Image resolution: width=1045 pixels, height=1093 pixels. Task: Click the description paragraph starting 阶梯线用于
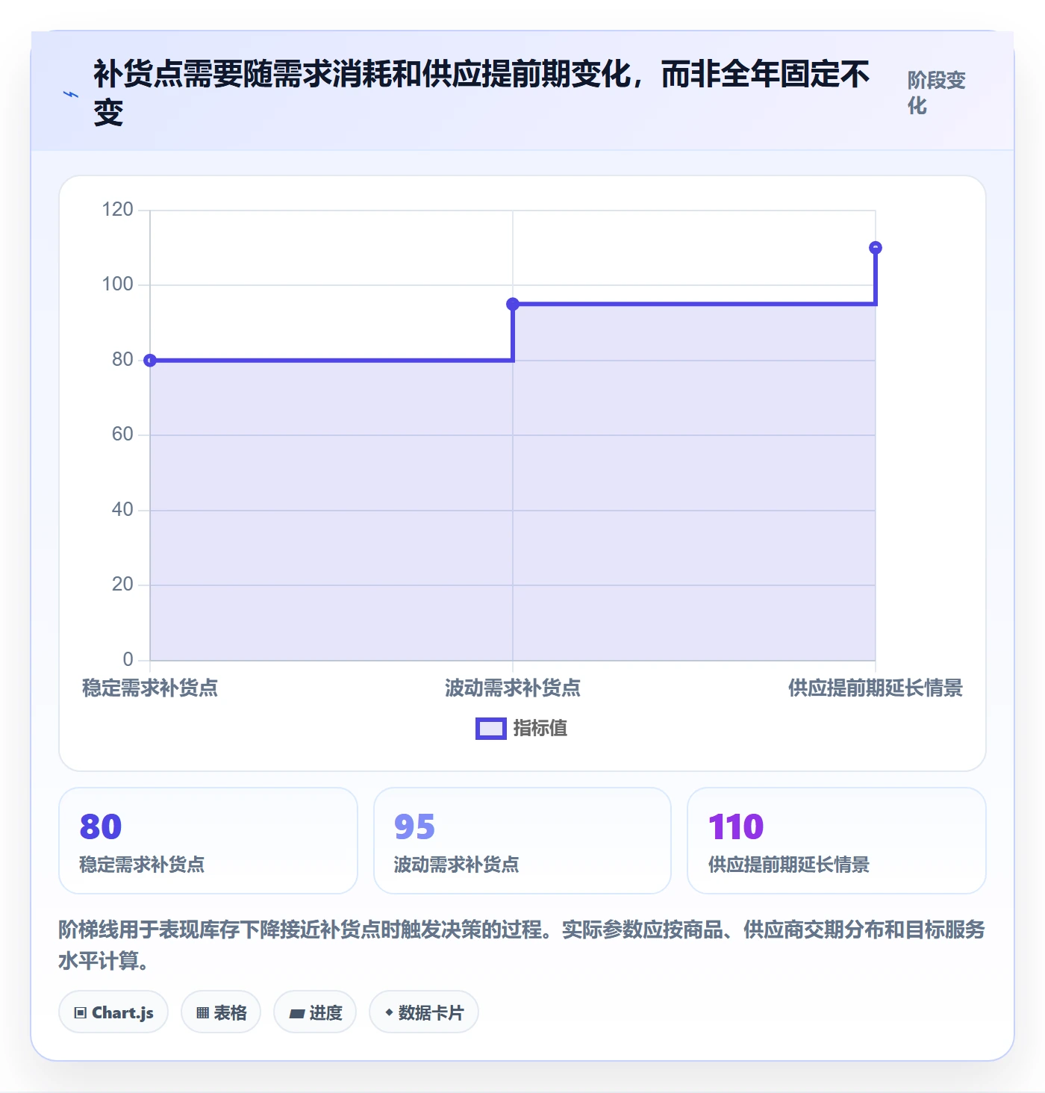pos(522,944)
